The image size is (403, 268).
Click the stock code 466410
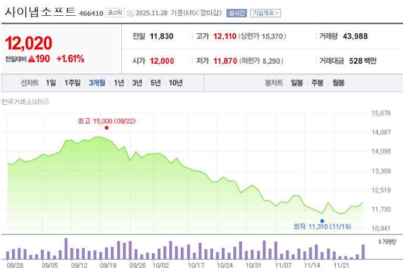(91, 13)
